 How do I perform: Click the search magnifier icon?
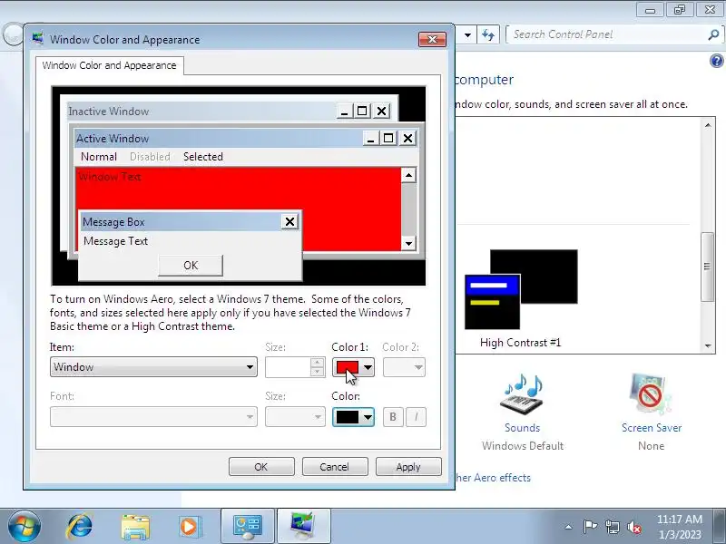pos(713,34)
